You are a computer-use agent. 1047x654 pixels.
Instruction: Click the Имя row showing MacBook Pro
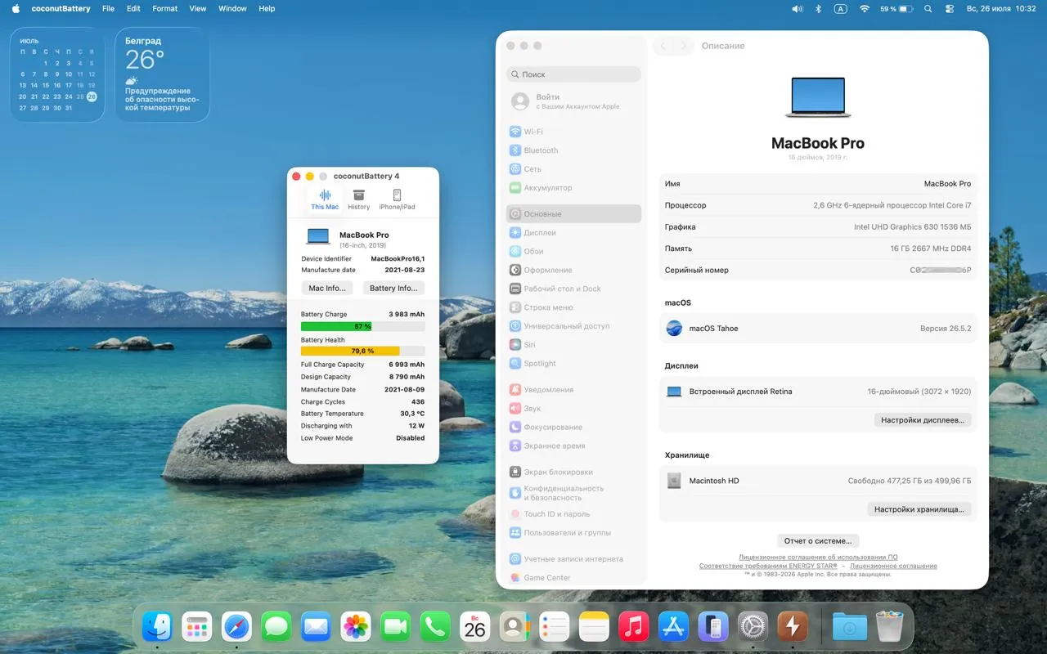coord(818,184)
